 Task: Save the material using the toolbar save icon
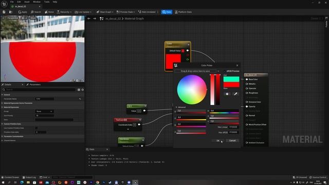point(4,12)
